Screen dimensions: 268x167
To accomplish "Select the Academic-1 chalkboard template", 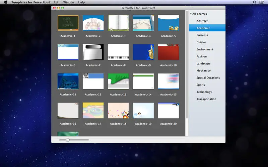I will click(x=68, y=23).
